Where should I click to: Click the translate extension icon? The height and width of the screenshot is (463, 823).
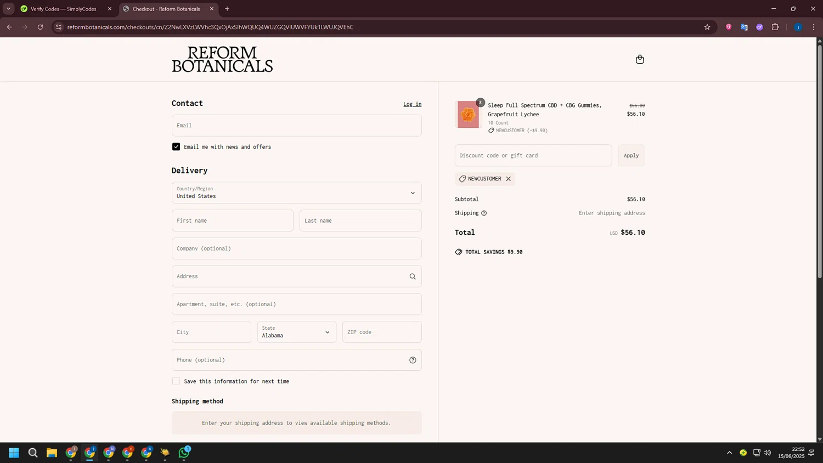tap(744, 27)
